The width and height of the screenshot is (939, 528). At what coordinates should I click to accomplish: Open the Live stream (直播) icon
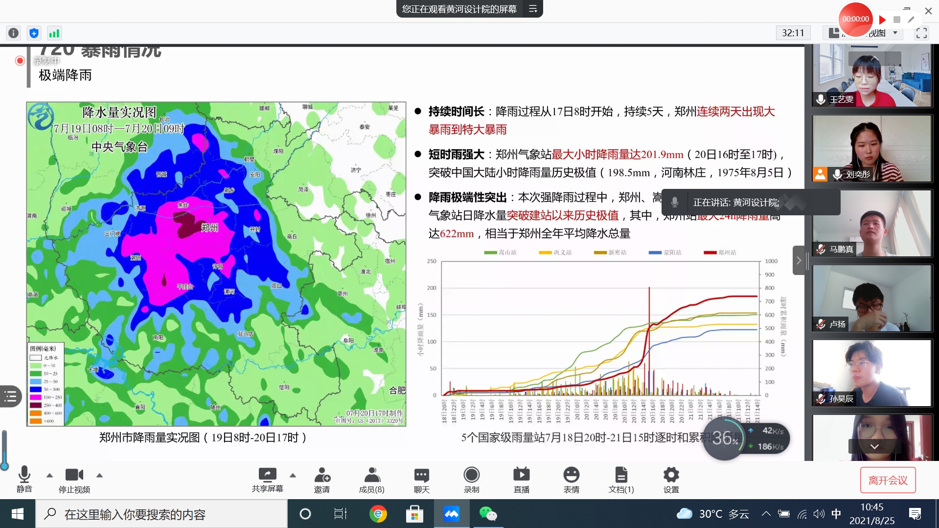tap(521, 480)
